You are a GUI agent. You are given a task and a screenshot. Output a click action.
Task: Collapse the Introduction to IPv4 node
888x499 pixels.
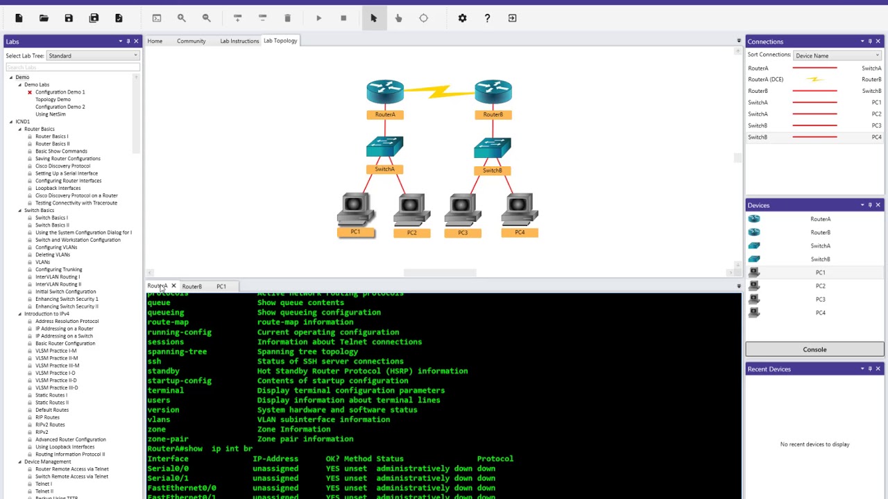[x=19, y=314]
